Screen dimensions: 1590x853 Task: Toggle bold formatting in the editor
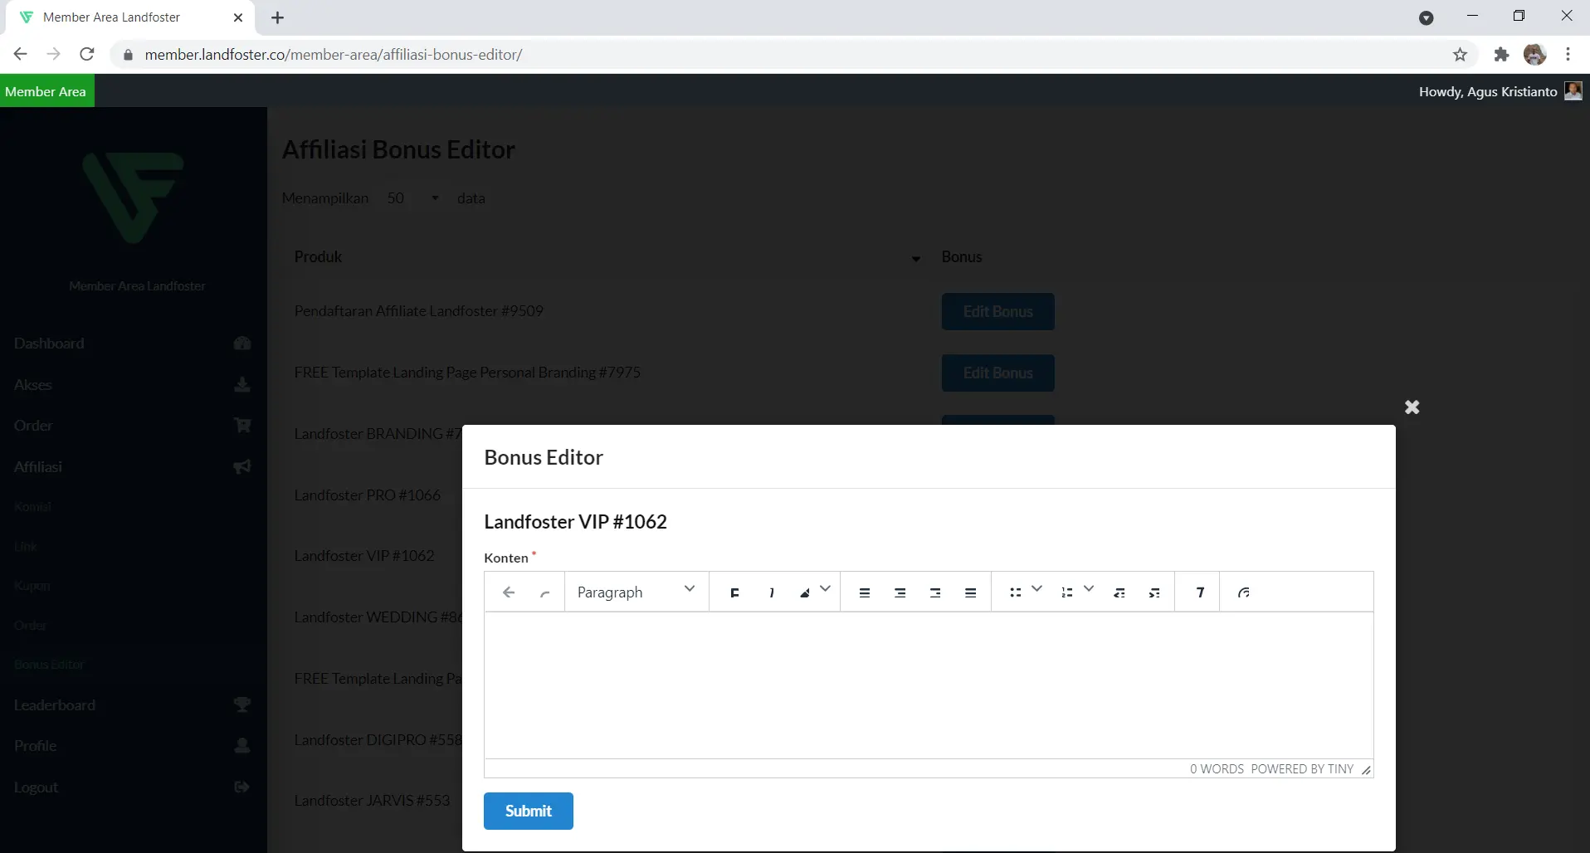click(734, 592)
